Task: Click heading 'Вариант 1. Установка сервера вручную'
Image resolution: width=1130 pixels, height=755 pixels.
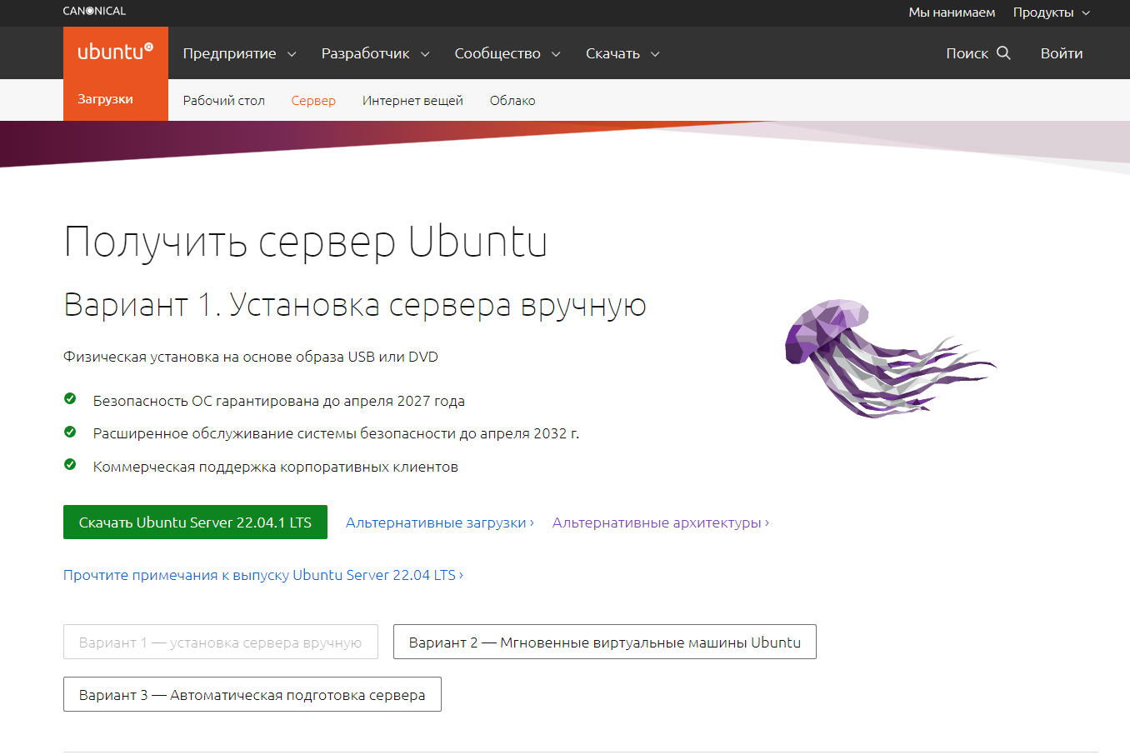Action: pyautogui.click(x=355, y=305)
